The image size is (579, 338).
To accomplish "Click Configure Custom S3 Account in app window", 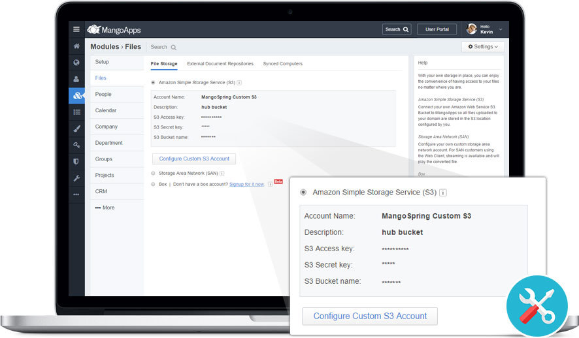I will tap(194, 159).
